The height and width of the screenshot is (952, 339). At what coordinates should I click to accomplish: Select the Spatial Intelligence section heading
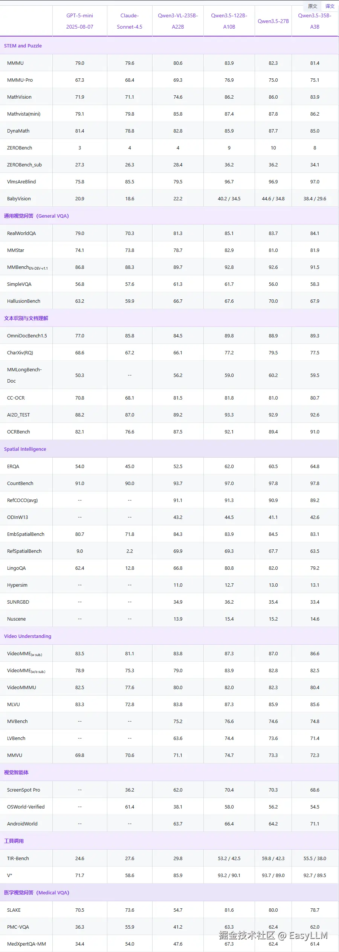[x=25, y=449]
